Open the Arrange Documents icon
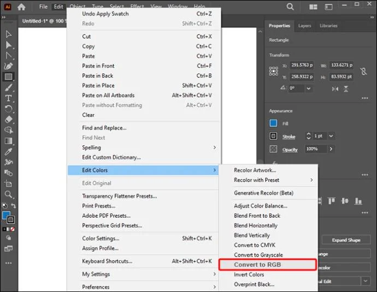The image size is (377, 292). pos(313,7)
